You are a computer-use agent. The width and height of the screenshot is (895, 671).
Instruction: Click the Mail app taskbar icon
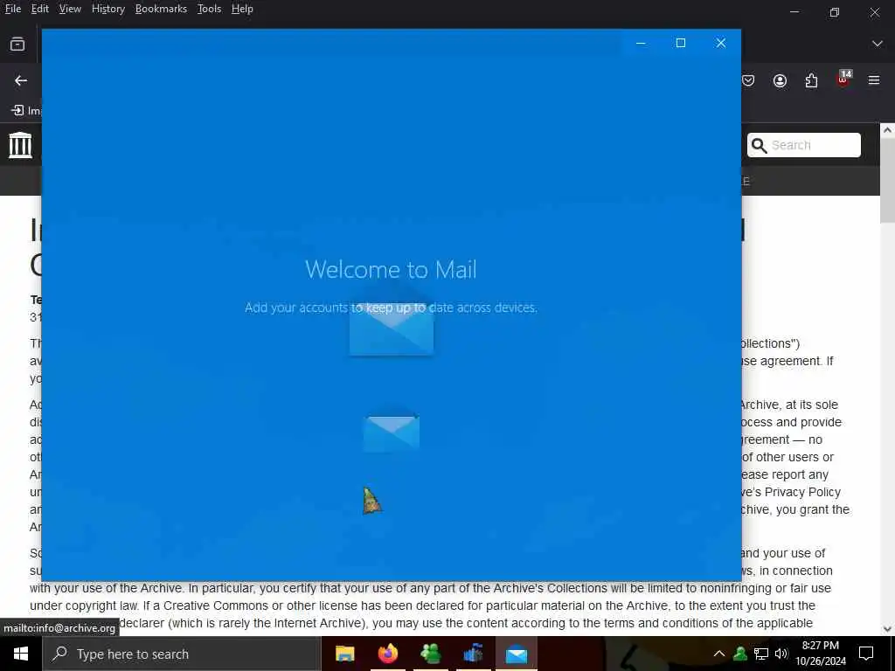coord(516,654)
